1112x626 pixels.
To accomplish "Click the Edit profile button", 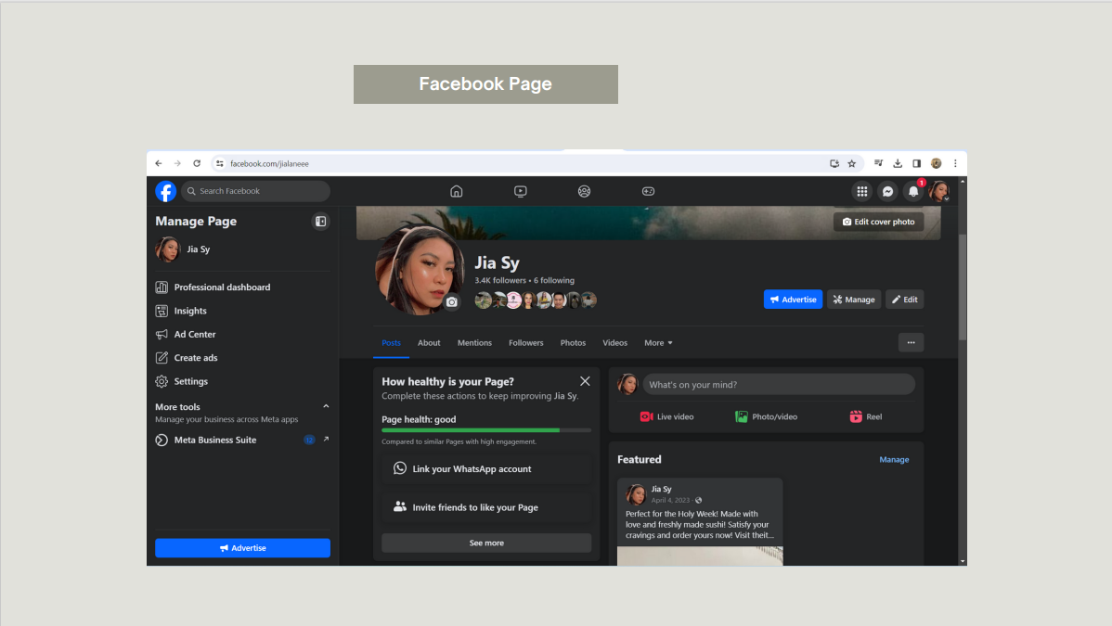I will [904, 300].
